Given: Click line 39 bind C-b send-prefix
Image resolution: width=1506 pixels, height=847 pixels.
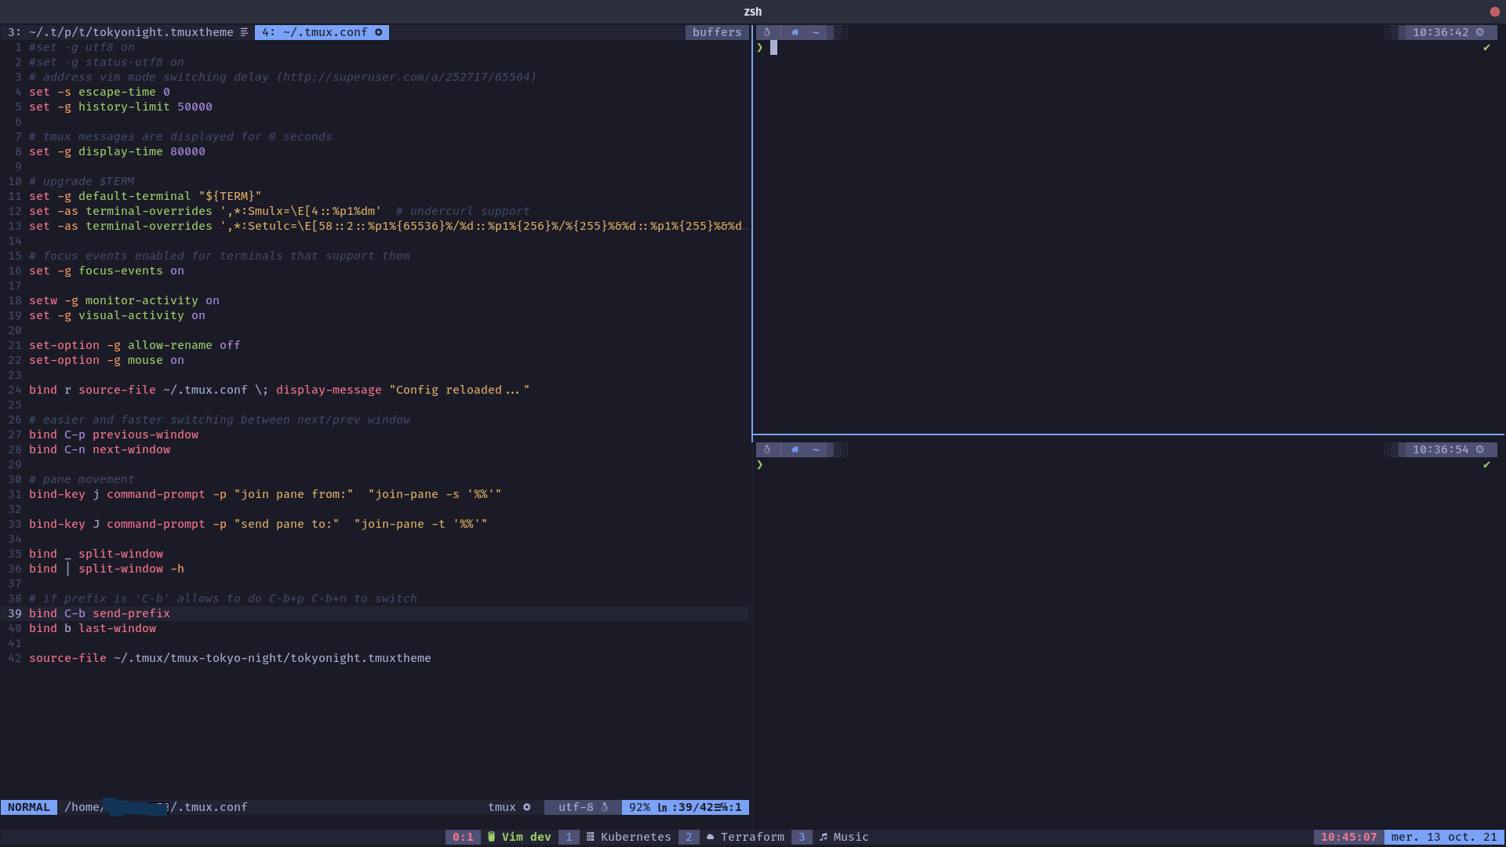Looking at the screenshot, I should pyautogui.click(x=100, y=613).
